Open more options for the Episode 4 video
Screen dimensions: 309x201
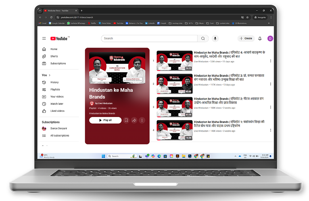pos(271,61)
